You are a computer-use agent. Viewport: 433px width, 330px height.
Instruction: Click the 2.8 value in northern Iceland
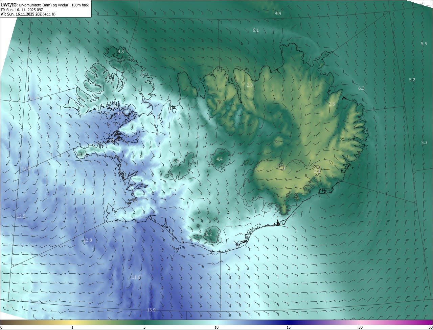(x=250, y=85)
